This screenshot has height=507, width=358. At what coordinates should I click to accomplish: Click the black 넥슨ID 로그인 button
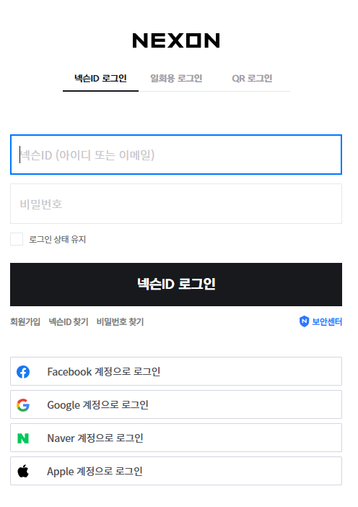(x=176, y=285)
